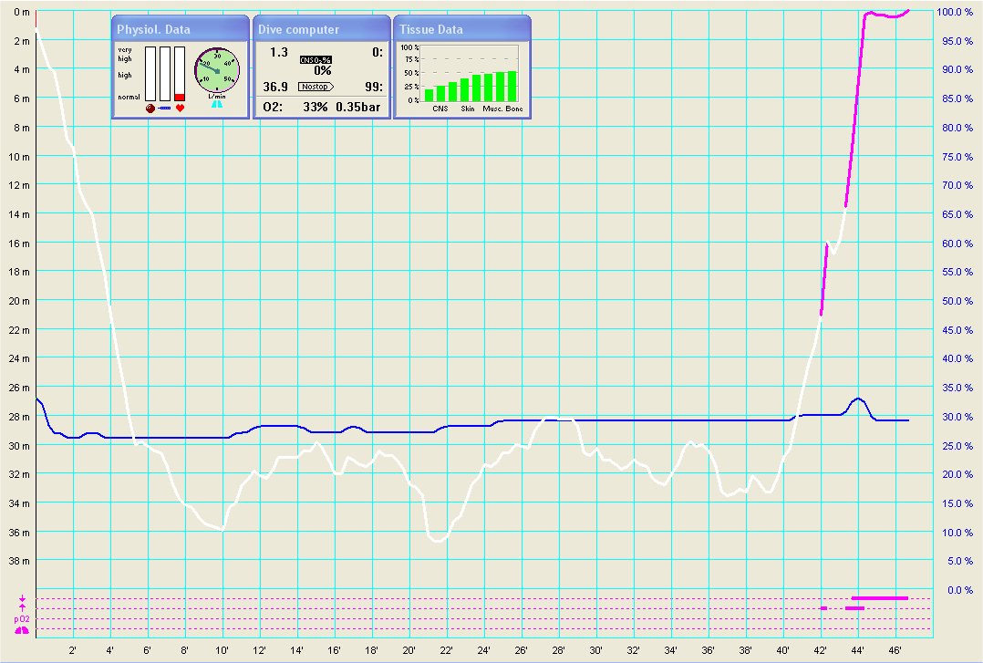Click the heart-rate bar with red fill
The width and height of the screenshot is (983, 663).
[x=180, y=74]
